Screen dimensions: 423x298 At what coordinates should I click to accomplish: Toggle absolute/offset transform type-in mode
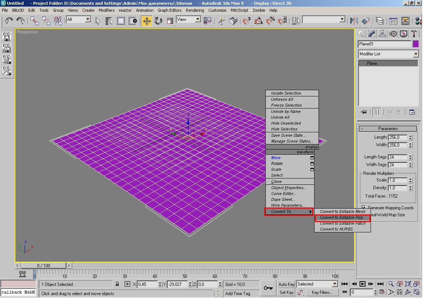tap(127, 284)
